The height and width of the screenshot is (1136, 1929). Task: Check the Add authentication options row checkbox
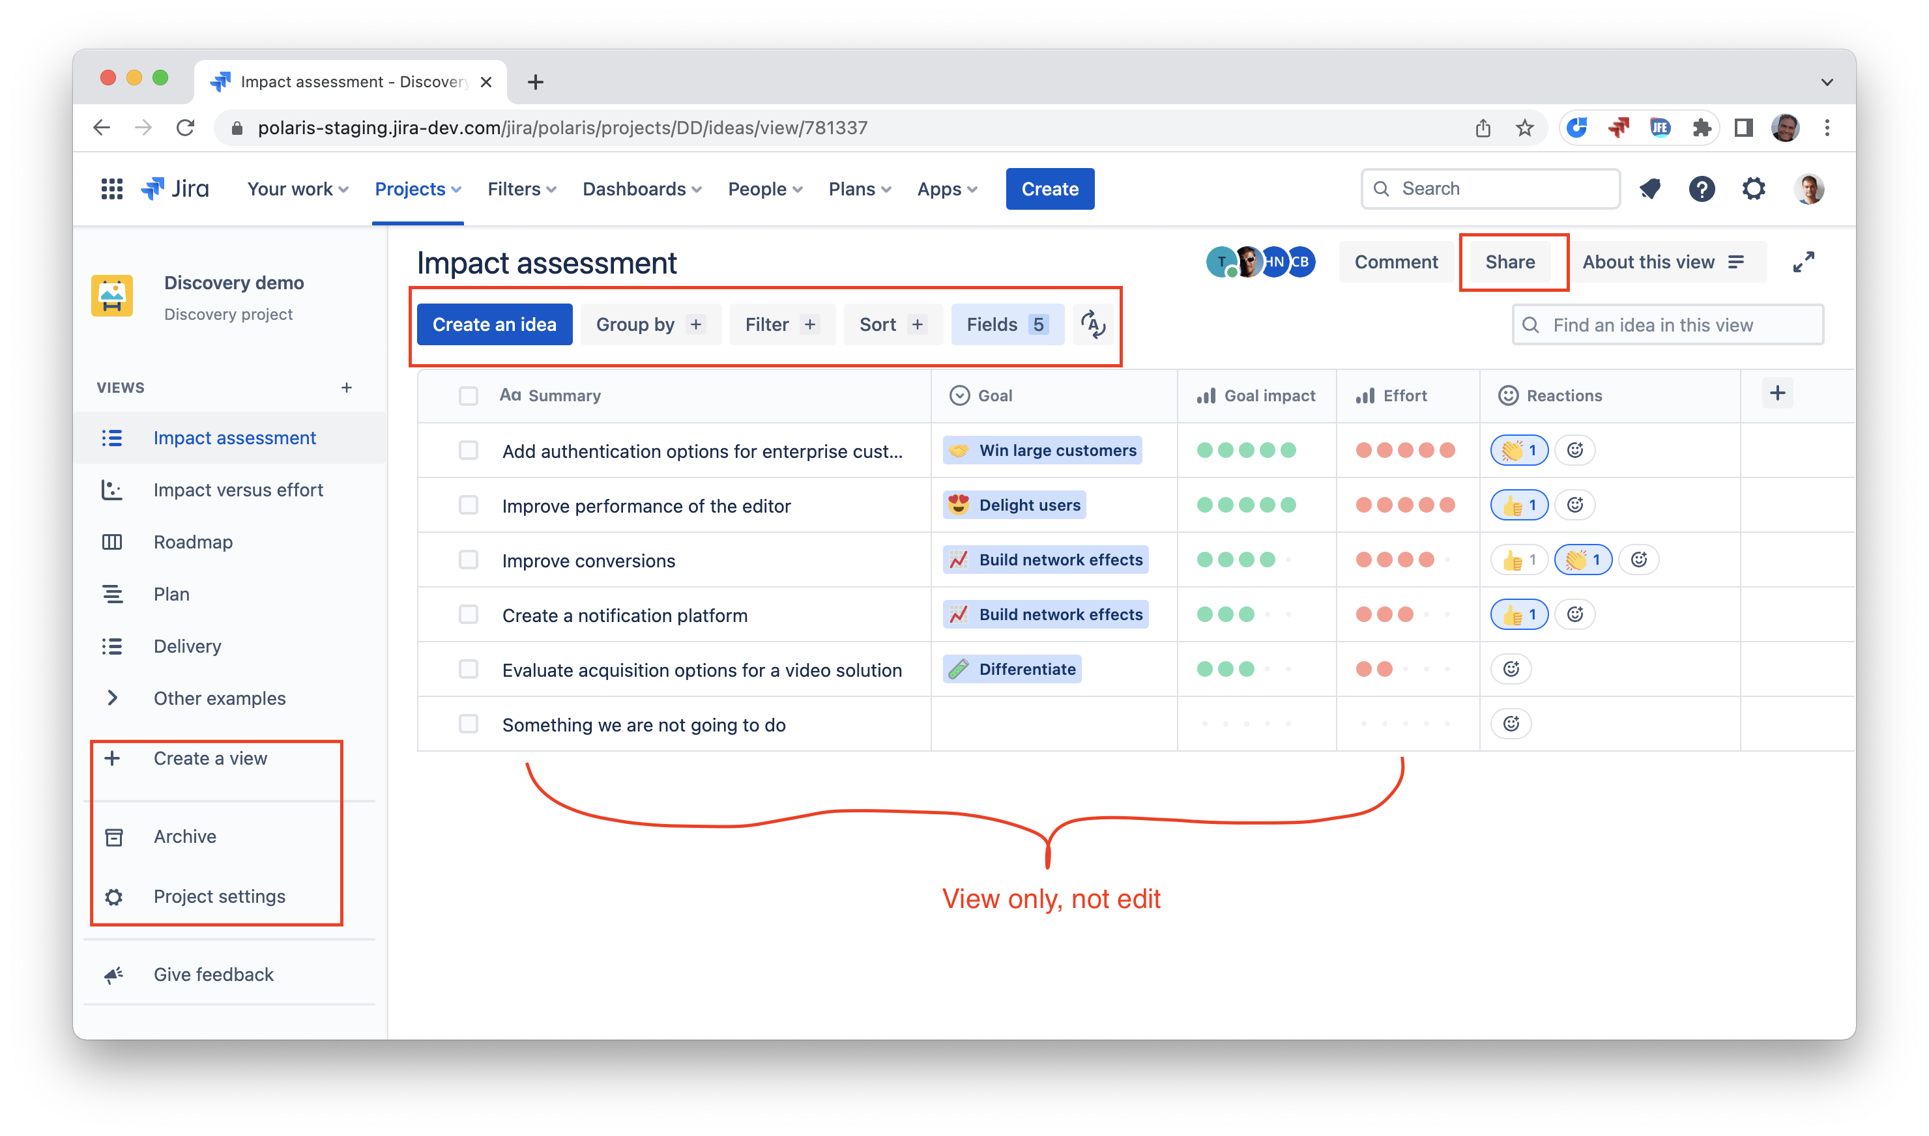468,450
